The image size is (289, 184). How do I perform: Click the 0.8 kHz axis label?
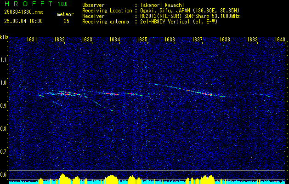(4, 129)
